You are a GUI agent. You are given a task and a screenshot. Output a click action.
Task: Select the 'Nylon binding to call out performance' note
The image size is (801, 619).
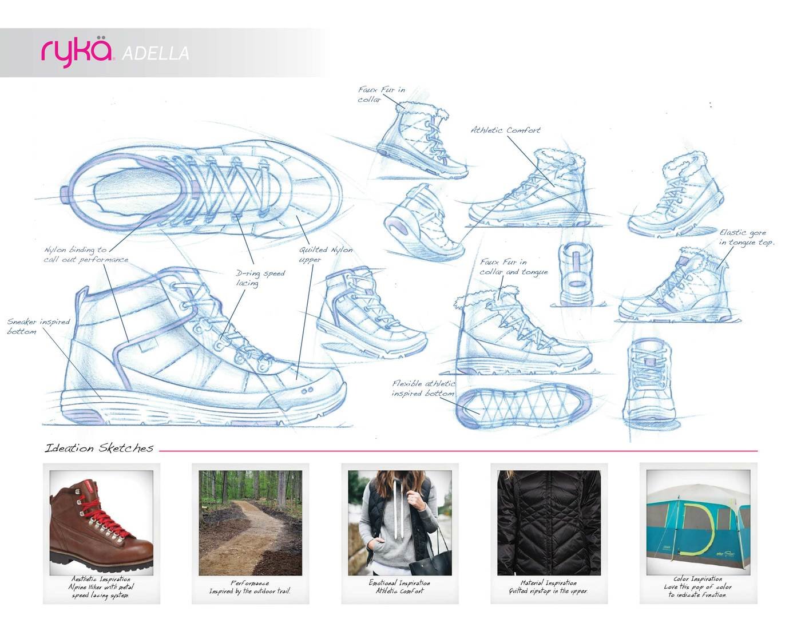point(86,255)
